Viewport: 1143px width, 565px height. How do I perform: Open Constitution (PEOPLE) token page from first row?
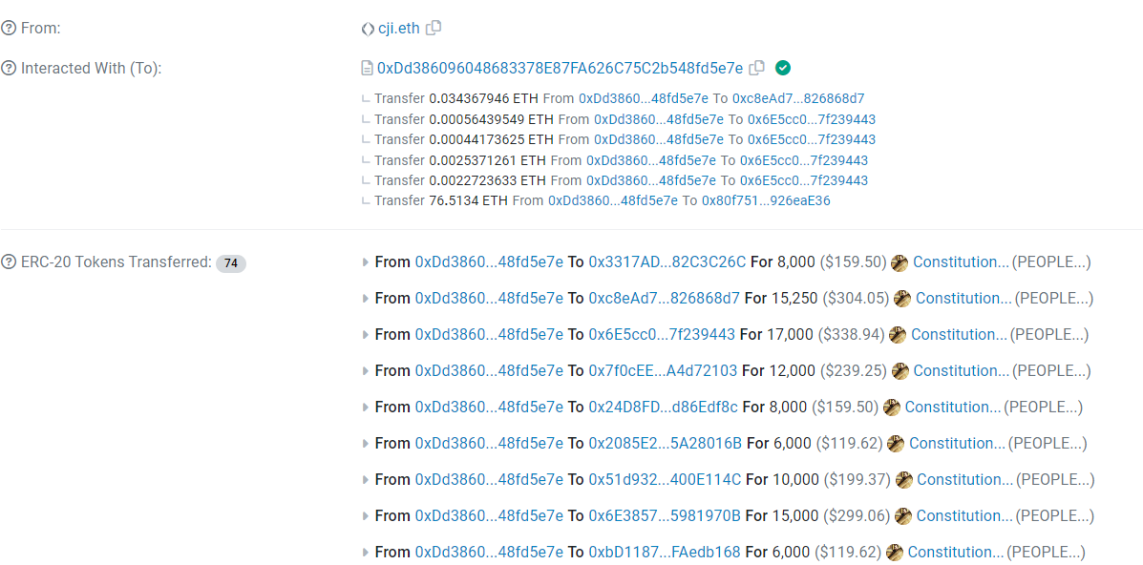pos(954,262)
